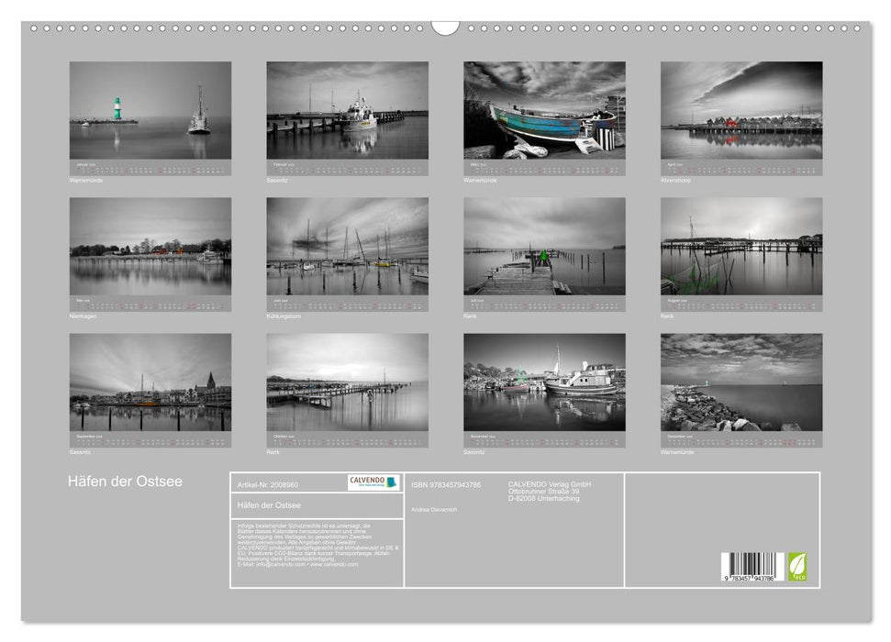Open the November Sassnitz fishing boat photo
The height and width of the screenshot is (642, 891).
tap(544, 382)
